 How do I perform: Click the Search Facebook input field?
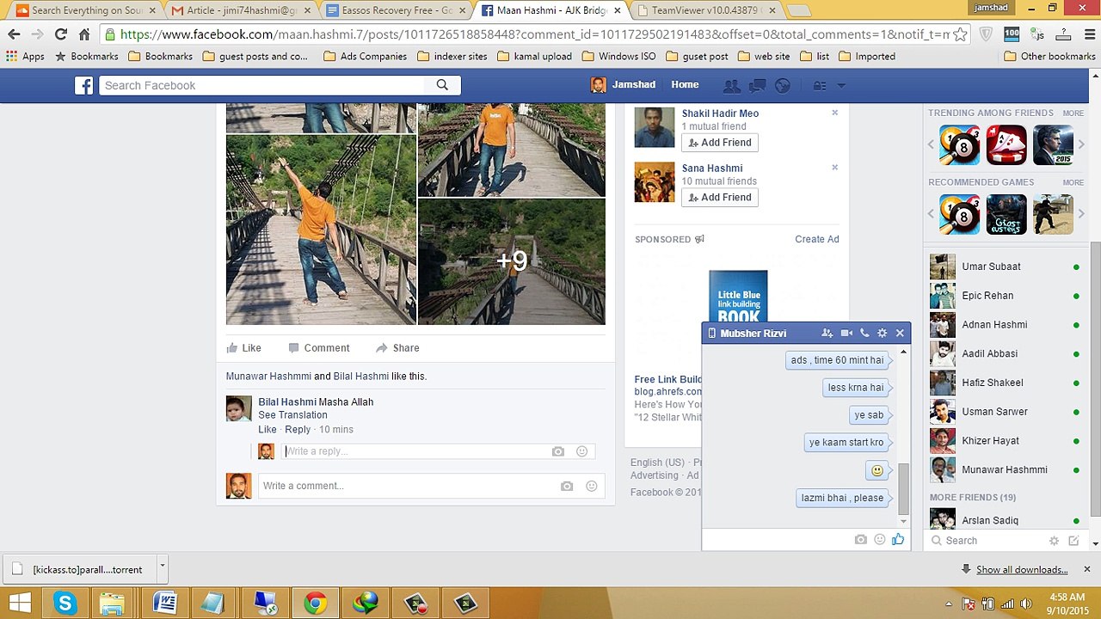262,85
